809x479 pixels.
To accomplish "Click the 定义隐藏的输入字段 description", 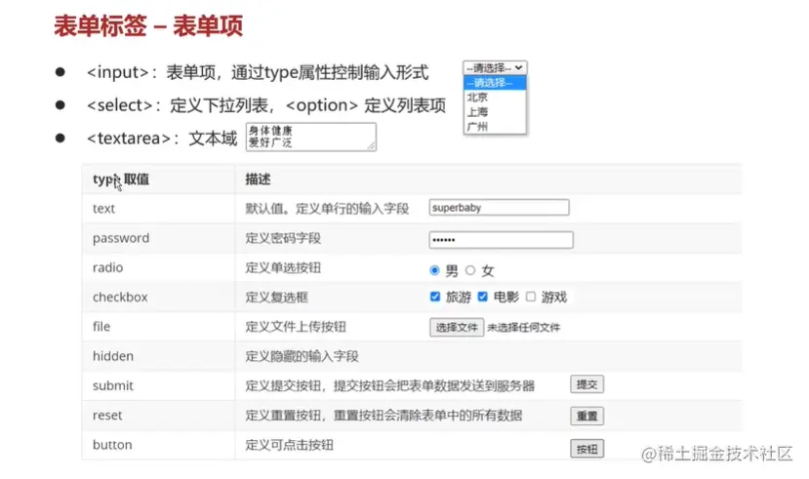I will 302,356.
